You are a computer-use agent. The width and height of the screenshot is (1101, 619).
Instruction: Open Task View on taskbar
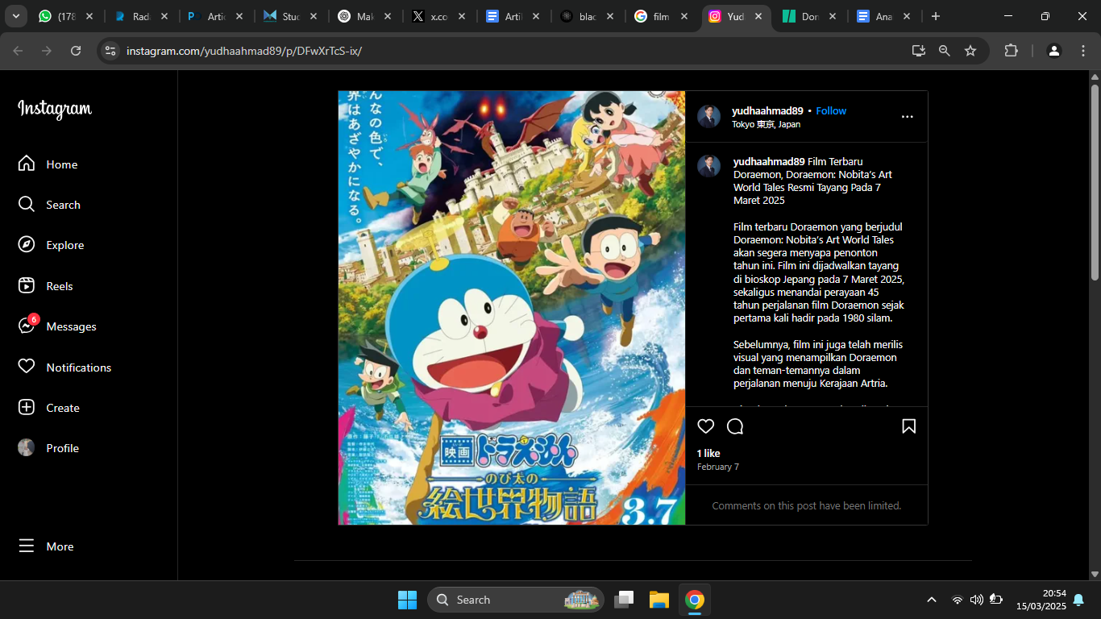point(623,600)
